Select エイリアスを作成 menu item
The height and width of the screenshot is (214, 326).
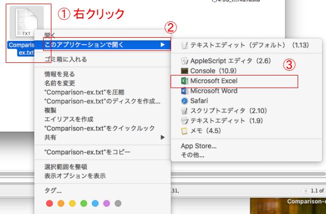pos(102,120)
